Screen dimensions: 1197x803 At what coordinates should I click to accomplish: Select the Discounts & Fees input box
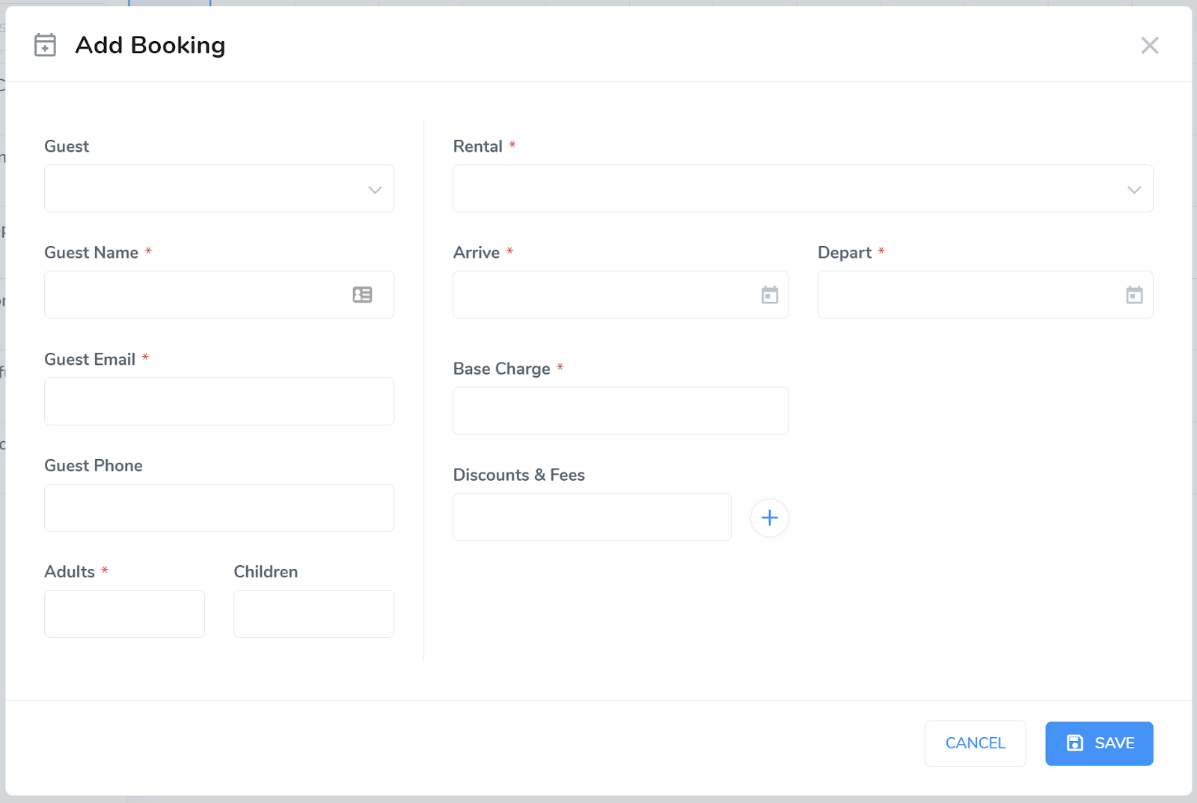591,517
